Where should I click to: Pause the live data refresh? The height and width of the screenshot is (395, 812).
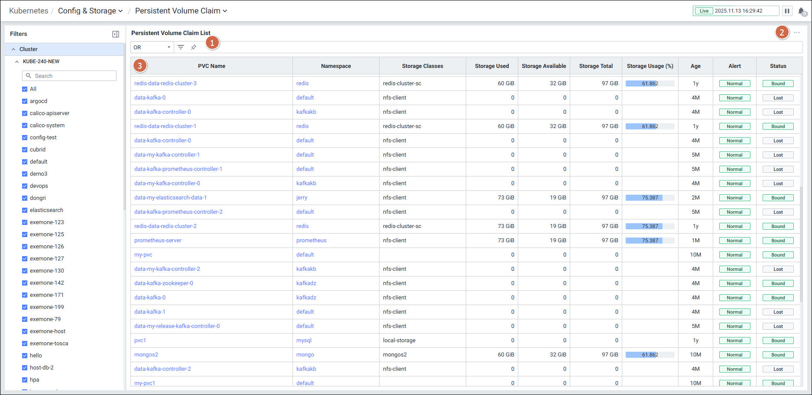tap(787, 11)
